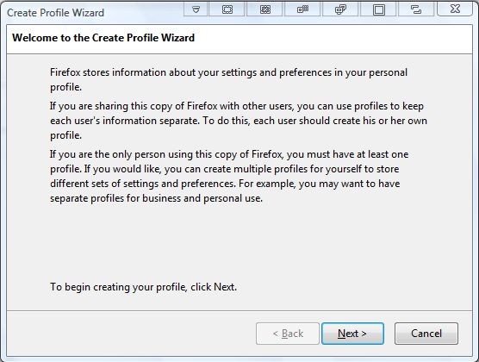Click the empty button bar area left of Back

click(131, 334)
